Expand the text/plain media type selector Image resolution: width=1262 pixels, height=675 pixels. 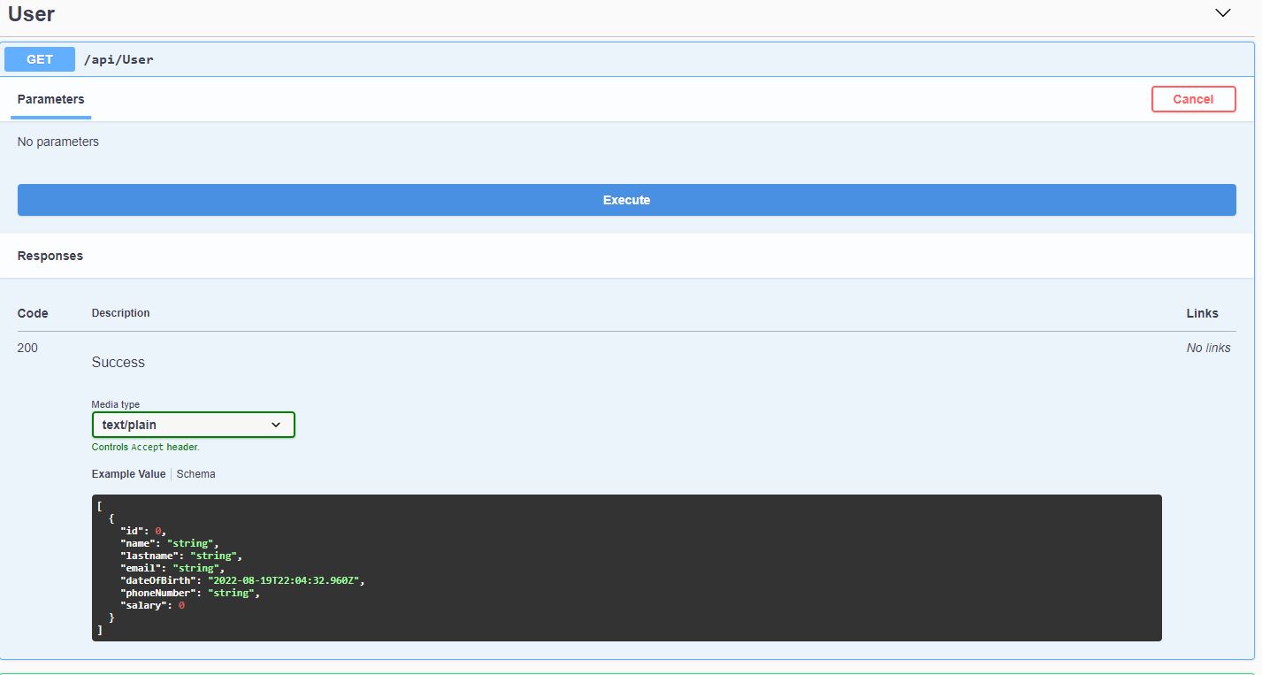pos(193,425)
